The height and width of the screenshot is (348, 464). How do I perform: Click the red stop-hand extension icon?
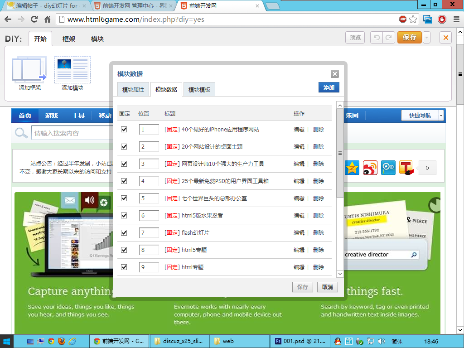click(442, 19)
